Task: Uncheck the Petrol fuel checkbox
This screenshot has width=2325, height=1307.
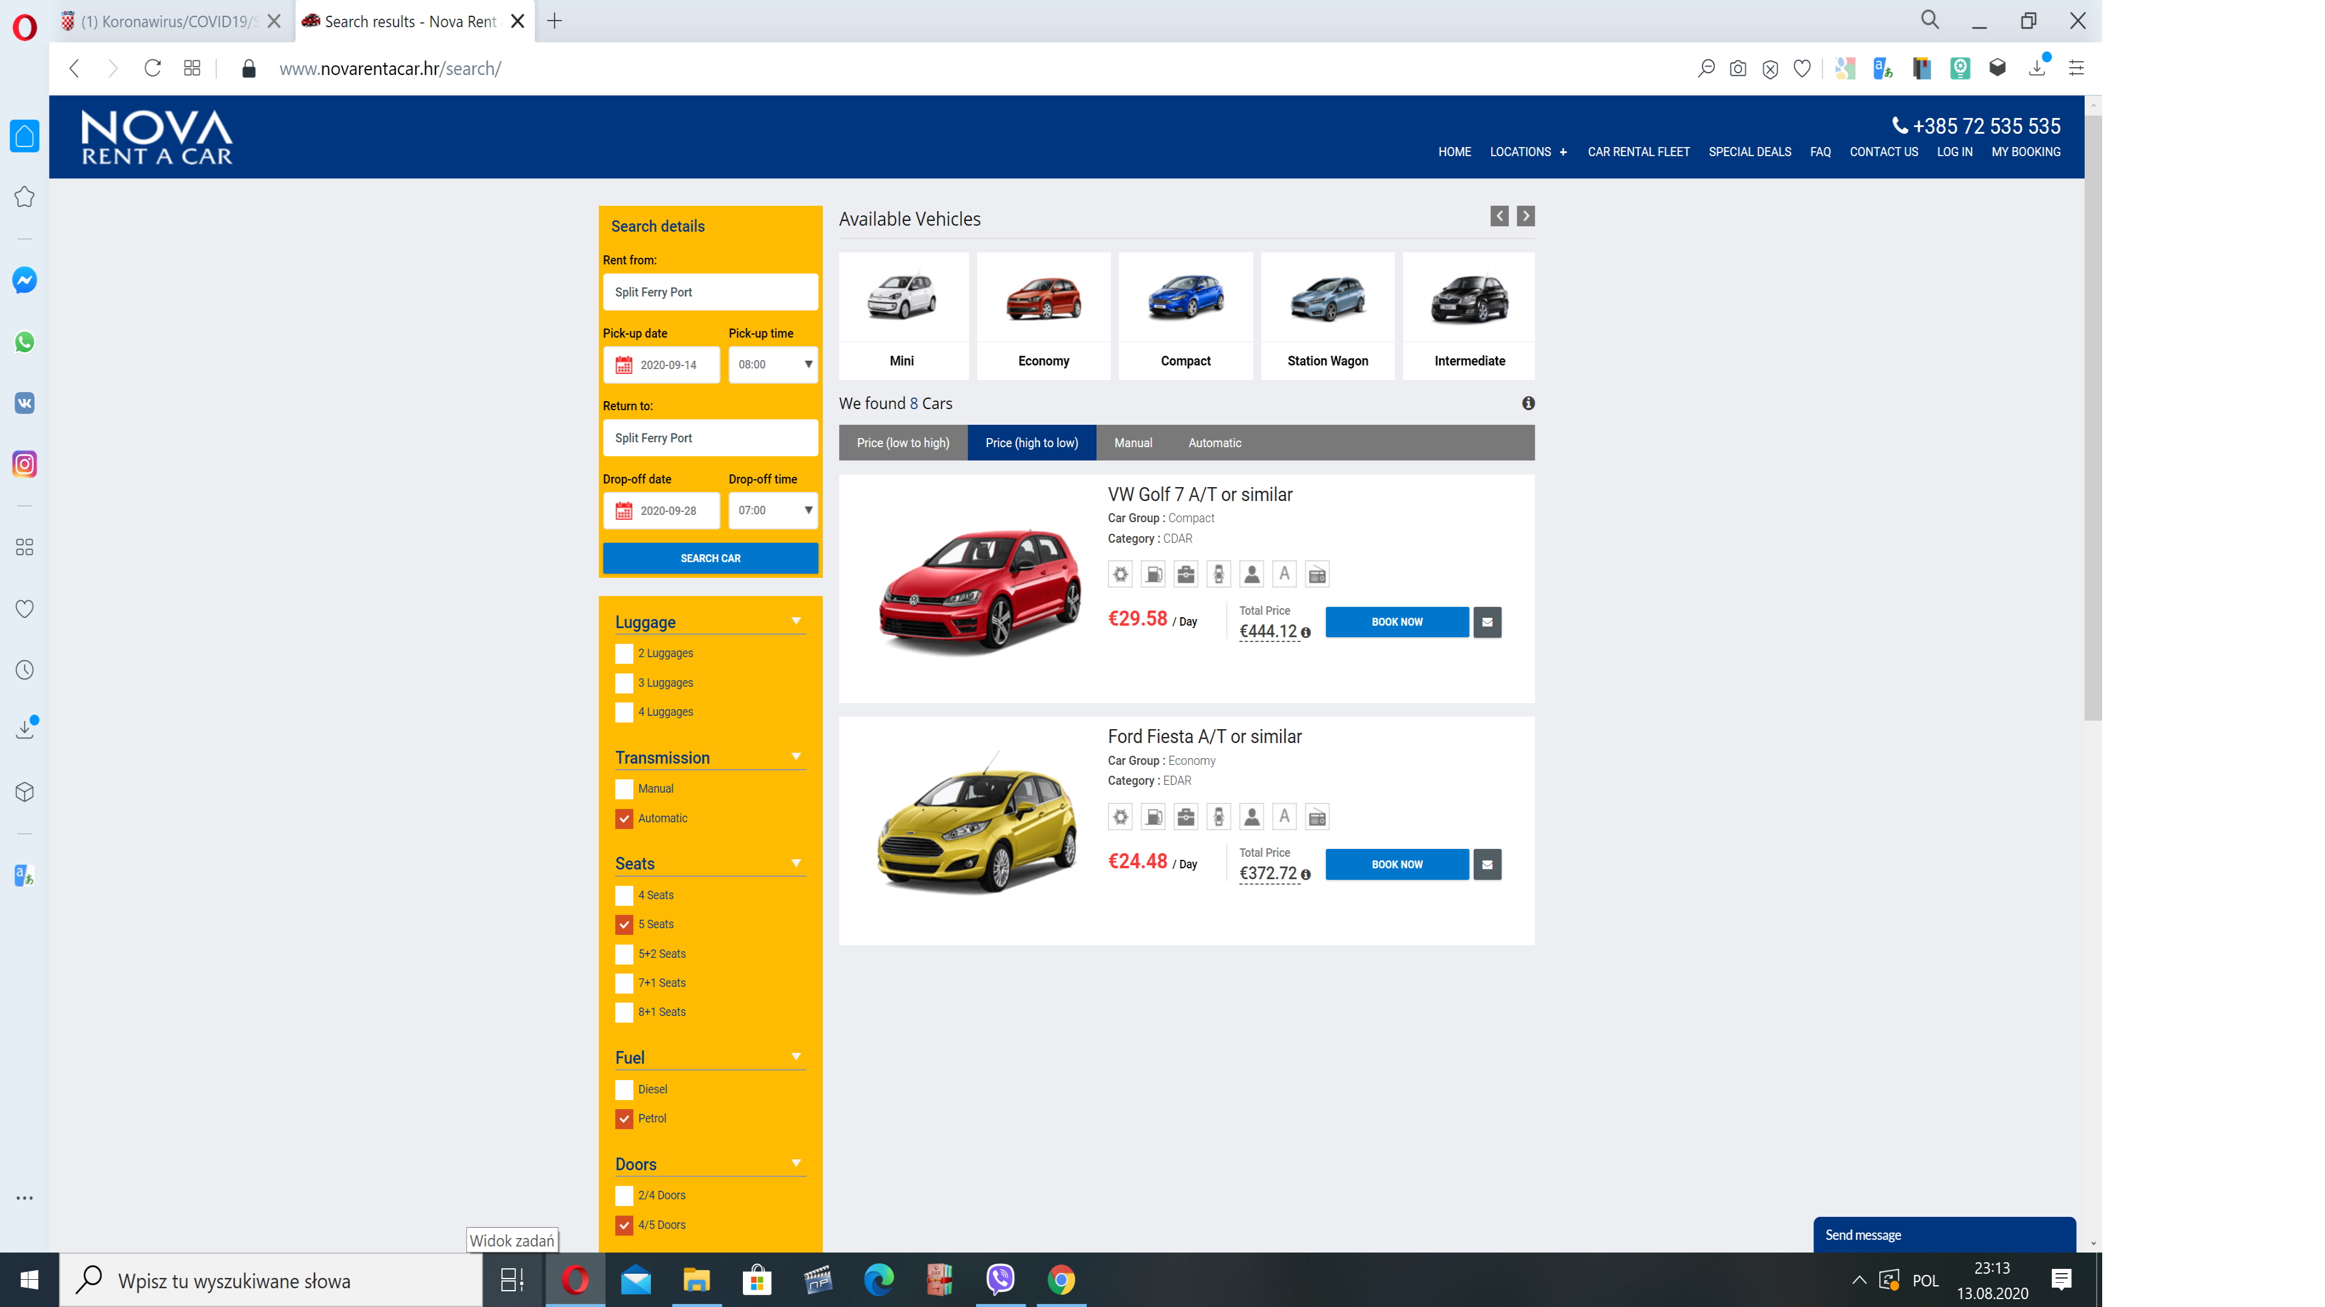Action: (x=624, y=1118)
